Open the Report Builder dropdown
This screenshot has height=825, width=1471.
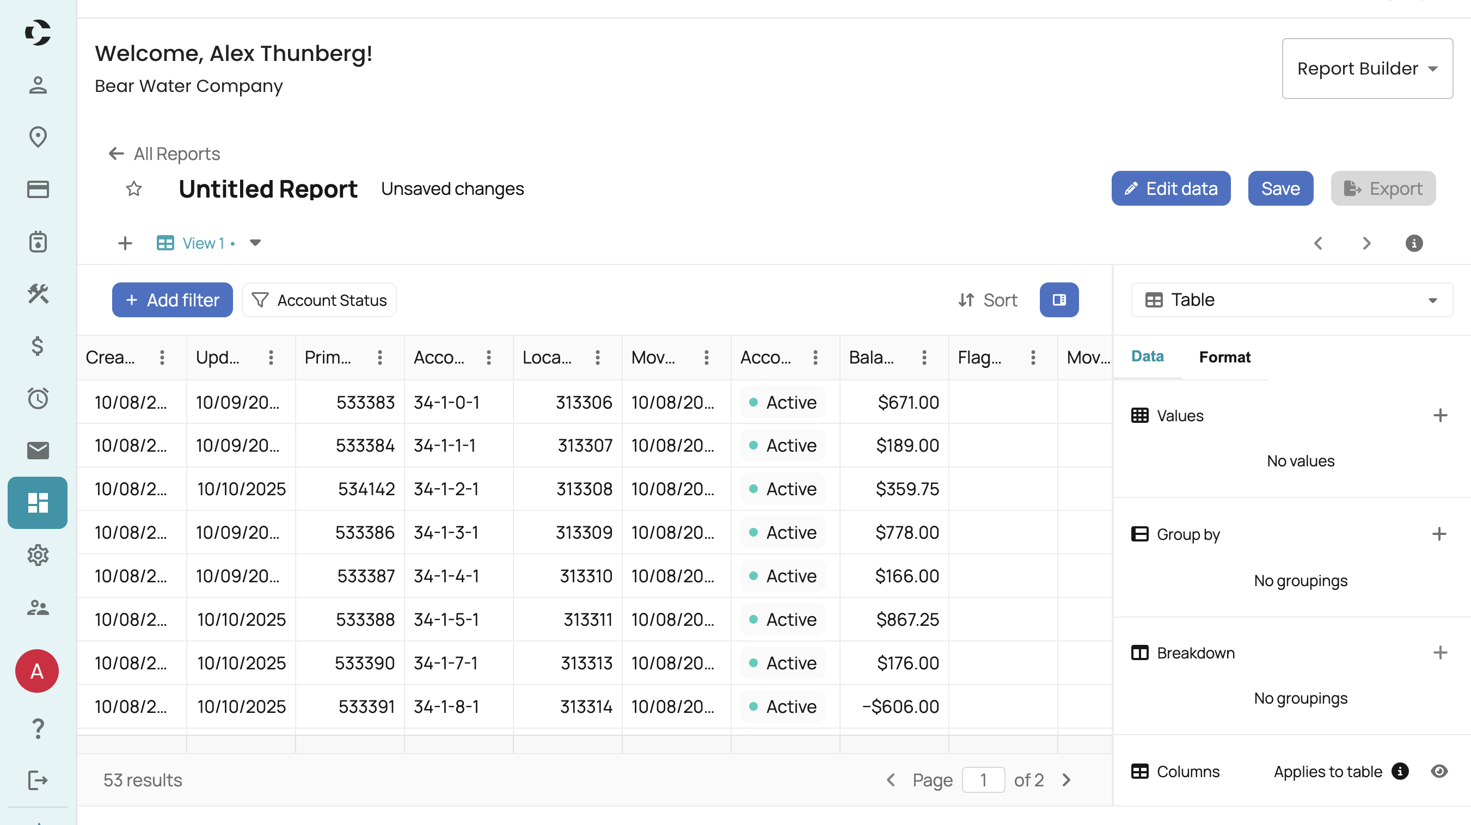tap(1366, 69)
